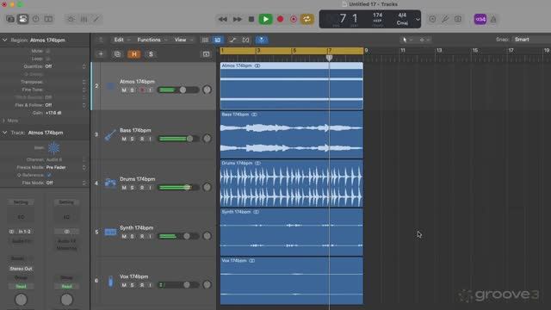Click the Solo button right of Tuner
This screenshot has width=551, height=310.
pyautogui.click(x=457, y=19)
